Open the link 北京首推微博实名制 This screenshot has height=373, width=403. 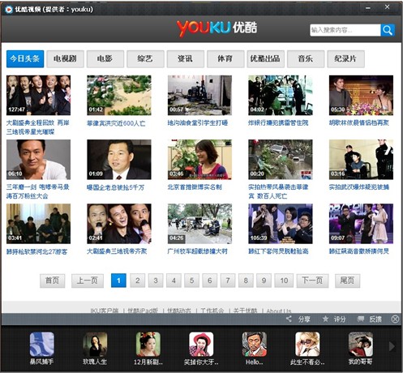pos(195,186)
